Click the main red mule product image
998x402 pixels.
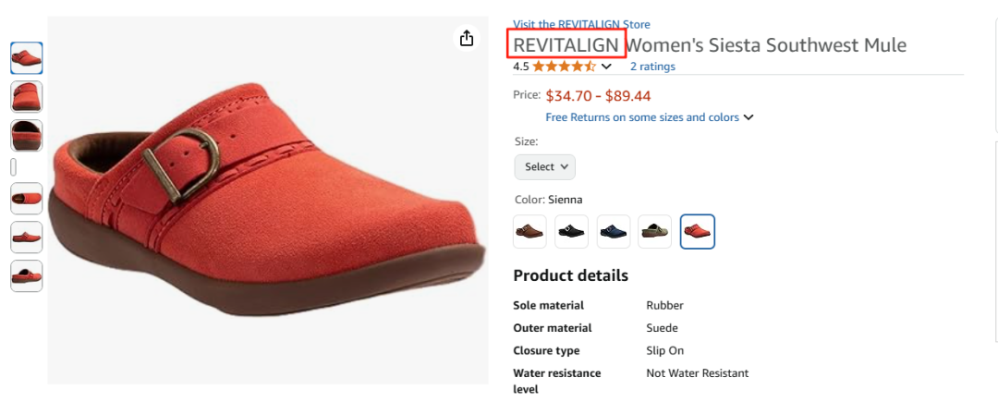coord(268,203)
